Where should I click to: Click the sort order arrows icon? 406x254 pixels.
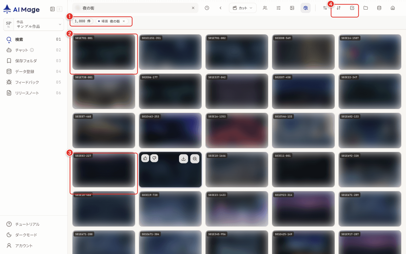339,8
